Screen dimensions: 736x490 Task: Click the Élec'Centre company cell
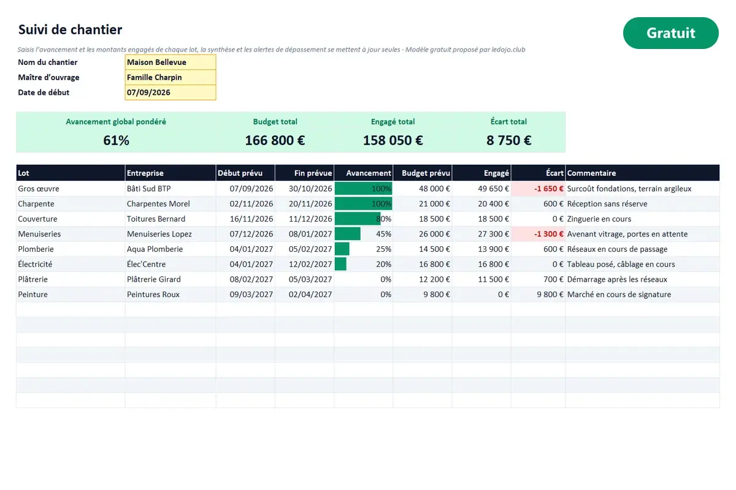click(171, 264)
